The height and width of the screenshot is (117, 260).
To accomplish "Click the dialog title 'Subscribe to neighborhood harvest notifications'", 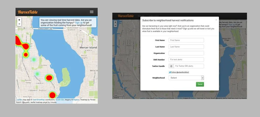I will pos(168,20).
